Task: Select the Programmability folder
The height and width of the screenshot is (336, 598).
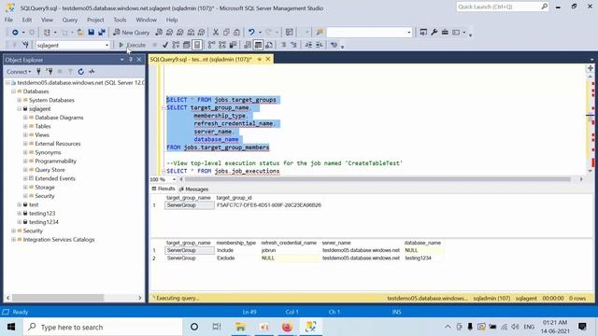Action: pos(55,161)
